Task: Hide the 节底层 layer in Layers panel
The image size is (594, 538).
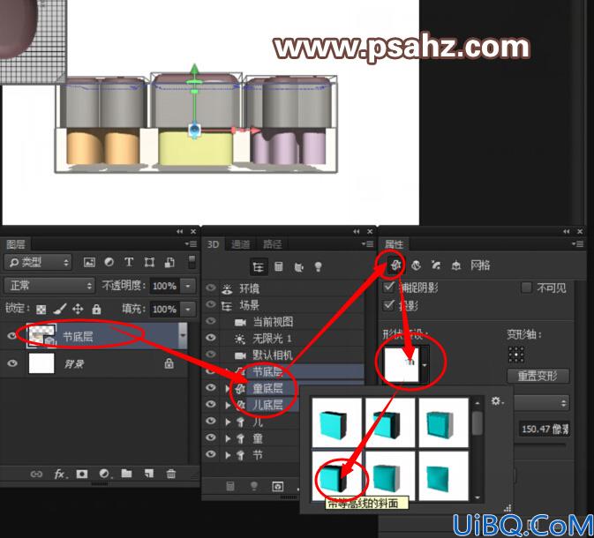Action: tap(12, 336)
